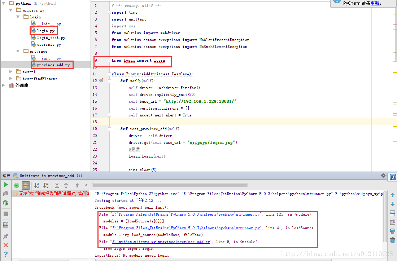Image resolution: width=397 pixels, height=261 pixels.
Task: Toggle sort by duration icon
Action: [x=46, y=185]
